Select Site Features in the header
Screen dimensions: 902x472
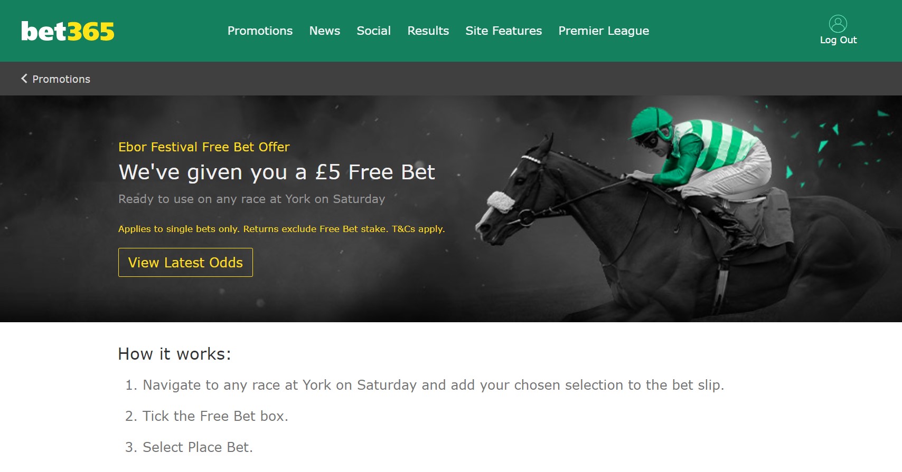(504, 31)
